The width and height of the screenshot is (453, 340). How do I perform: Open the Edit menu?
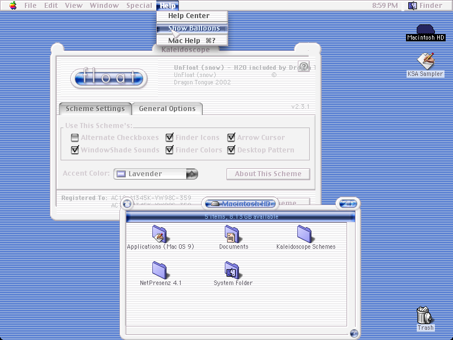tap(51, 6)
